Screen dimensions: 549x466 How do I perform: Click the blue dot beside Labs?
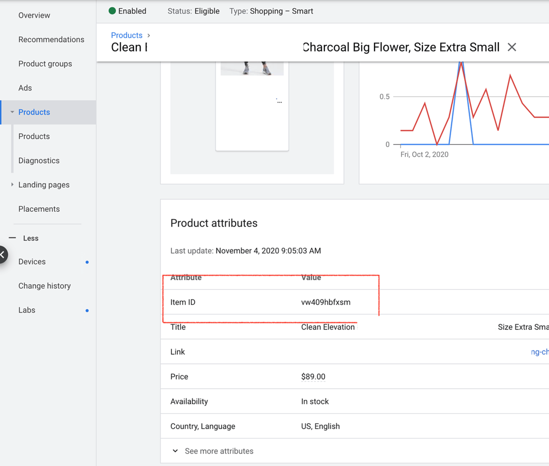tap(87, 311)
